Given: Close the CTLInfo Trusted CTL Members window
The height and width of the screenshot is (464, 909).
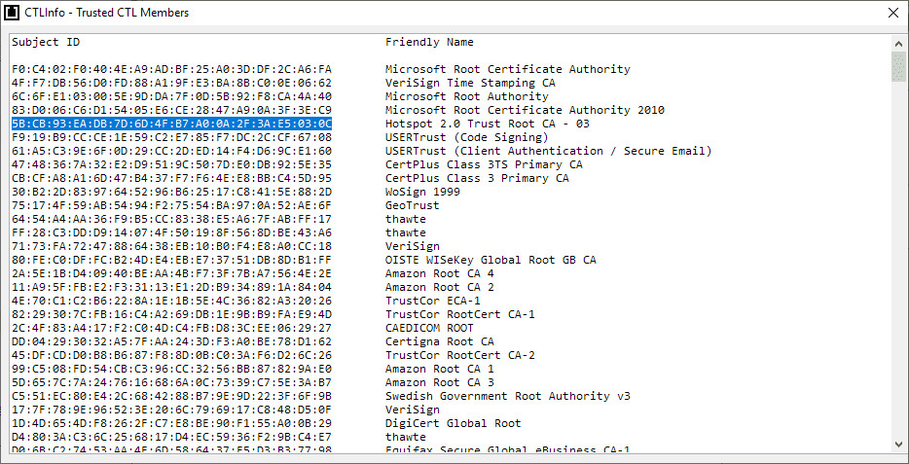Looking at the screenshot, I should [893, 13].
